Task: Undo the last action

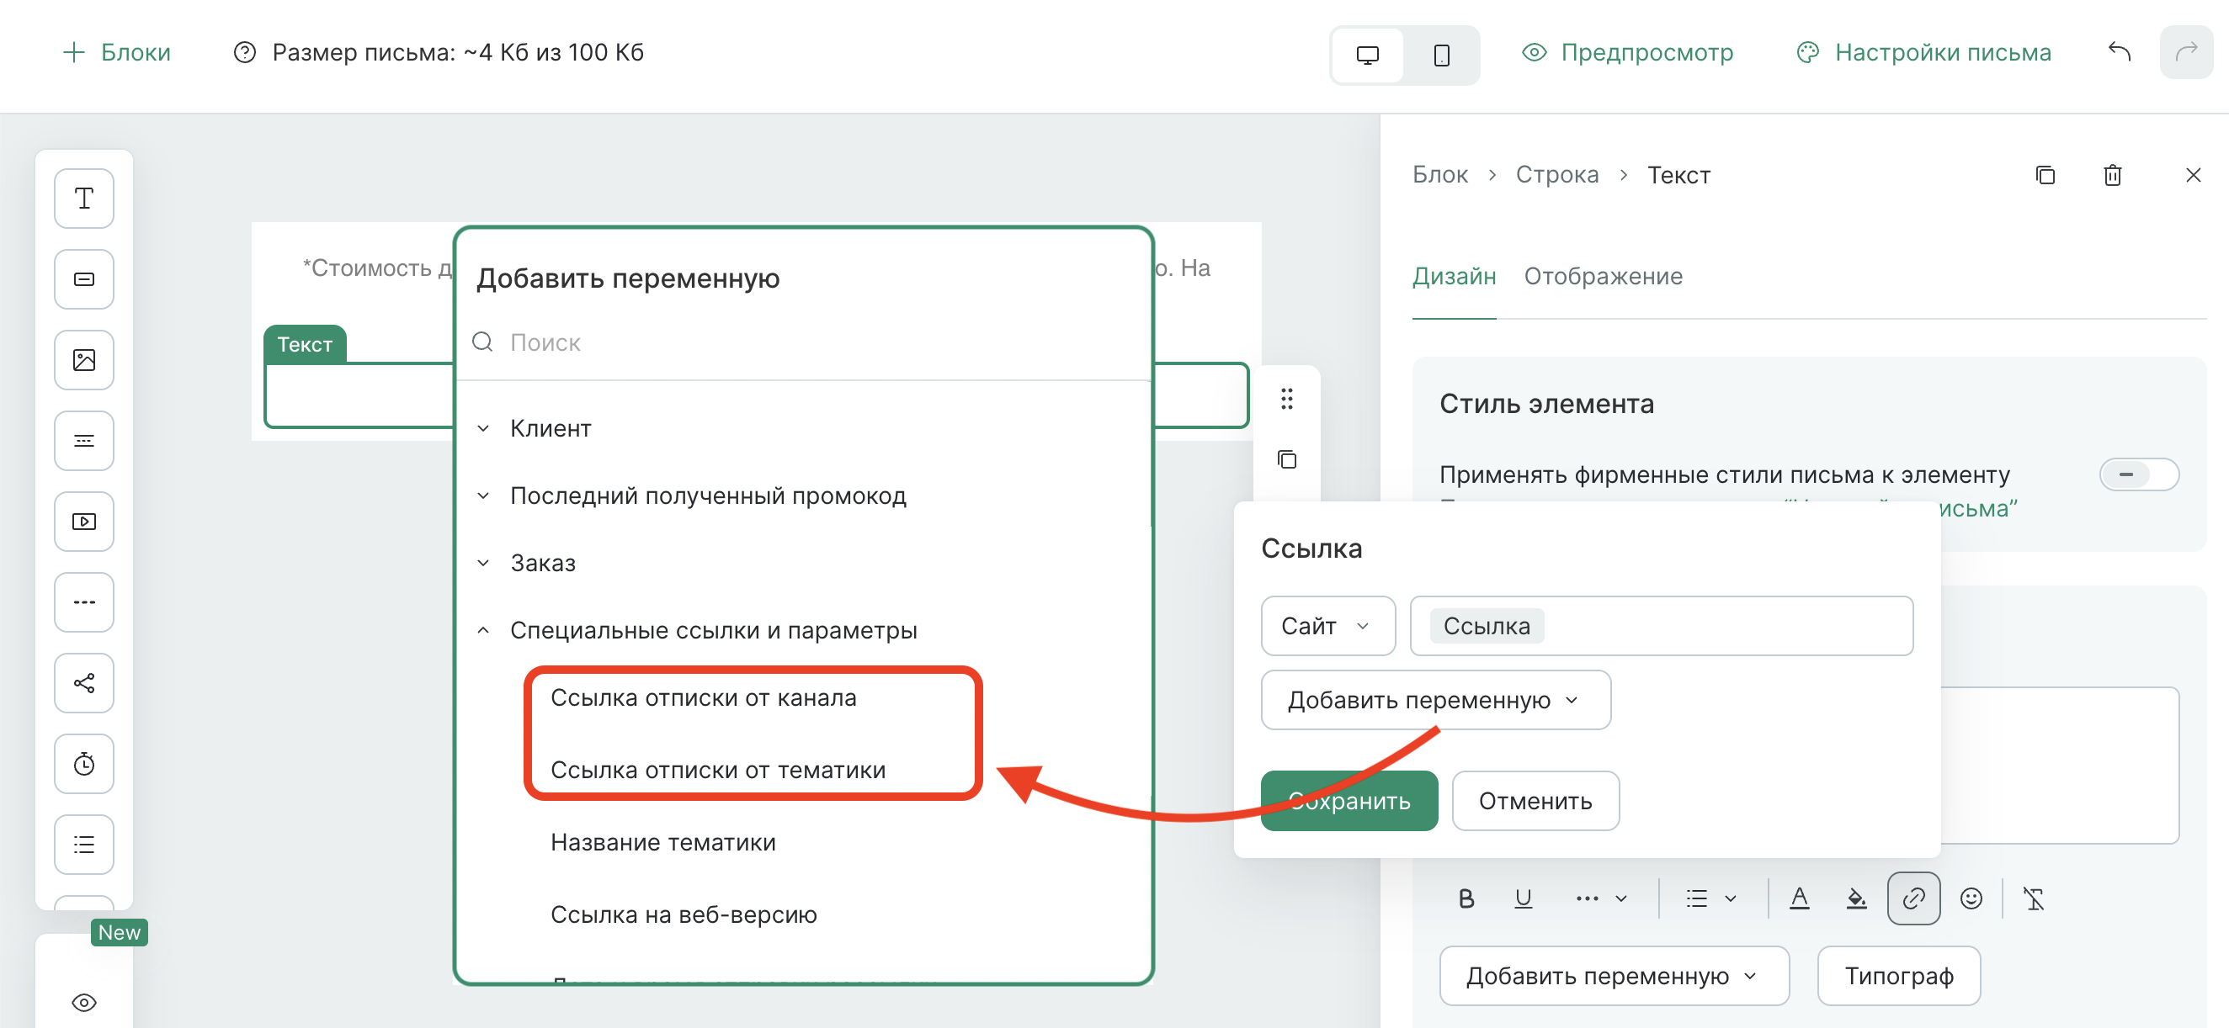Action: [x=2119, y=53]
